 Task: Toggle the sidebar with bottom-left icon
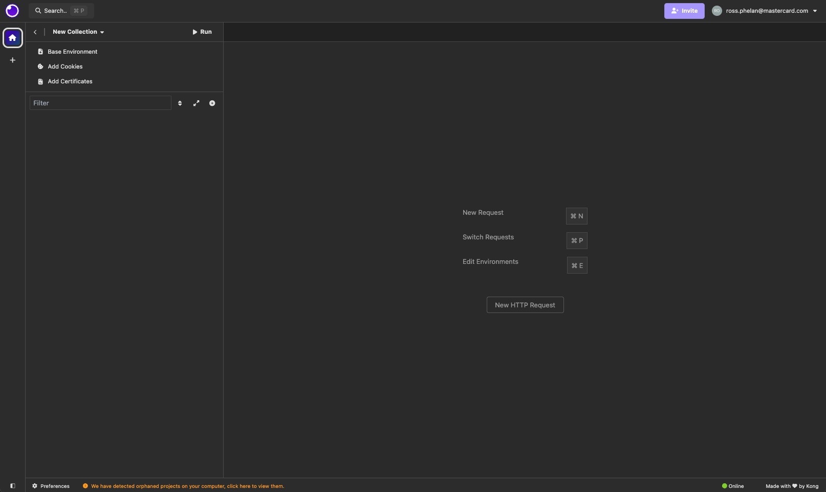pos(13,486)
